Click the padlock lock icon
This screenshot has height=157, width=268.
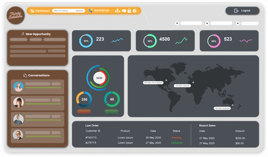[129, 11]
